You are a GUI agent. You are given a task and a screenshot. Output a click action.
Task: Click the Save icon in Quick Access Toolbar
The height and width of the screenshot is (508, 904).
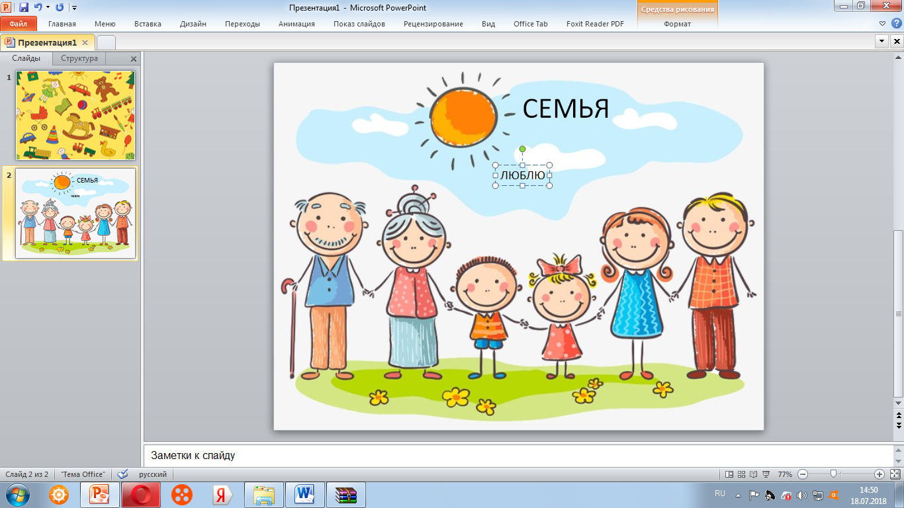[x=24, y=8]
